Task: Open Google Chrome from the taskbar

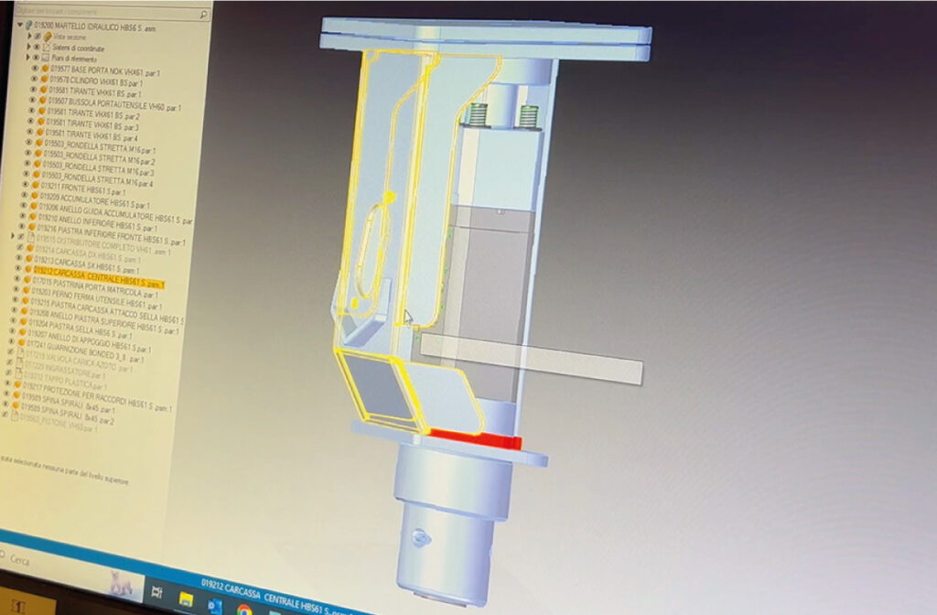Action: (x=244, y=608)
